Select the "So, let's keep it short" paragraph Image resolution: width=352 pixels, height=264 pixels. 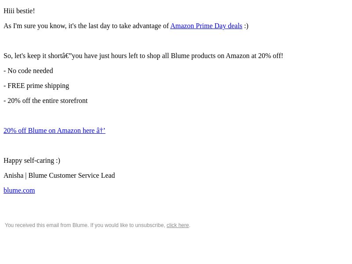143,56
